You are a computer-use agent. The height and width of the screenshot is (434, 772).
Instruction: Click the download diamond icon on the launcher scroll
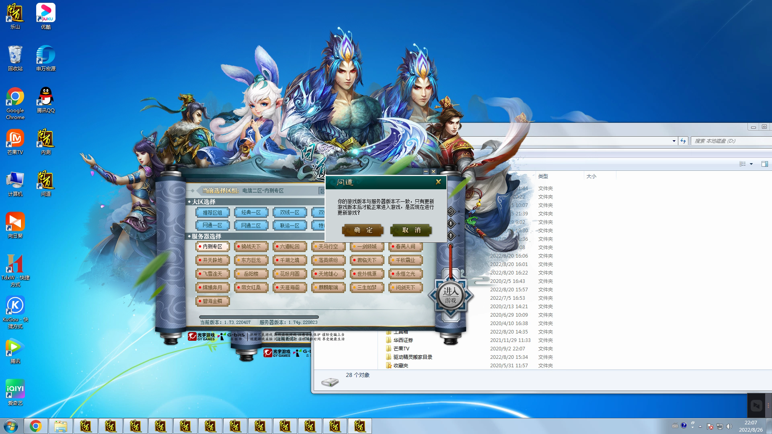point(451,223)
